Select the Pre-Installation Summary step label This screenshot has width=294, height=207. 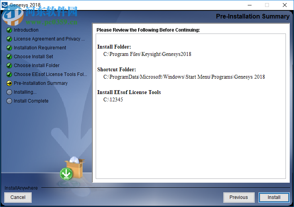[41, 83]
